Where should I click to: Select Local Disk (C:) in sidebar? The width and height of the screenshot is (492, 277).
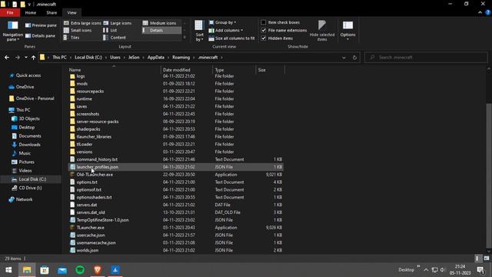click(32, 179)
